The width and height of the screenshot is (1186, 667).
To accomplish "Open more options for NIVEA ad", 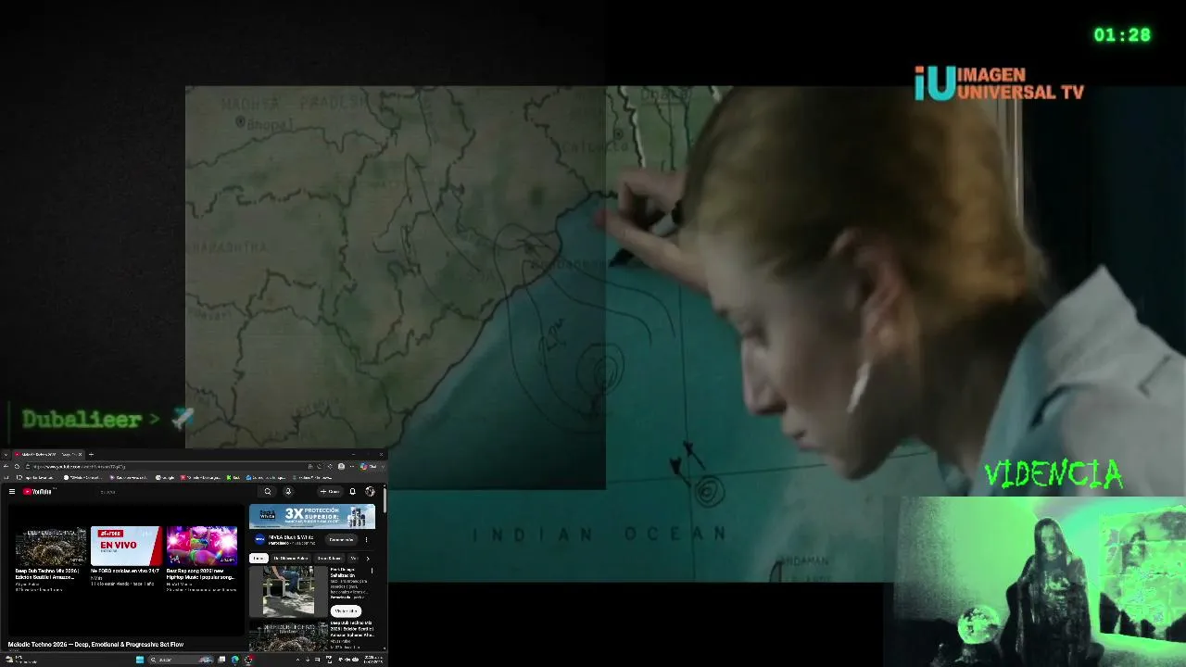I will 366,539.
